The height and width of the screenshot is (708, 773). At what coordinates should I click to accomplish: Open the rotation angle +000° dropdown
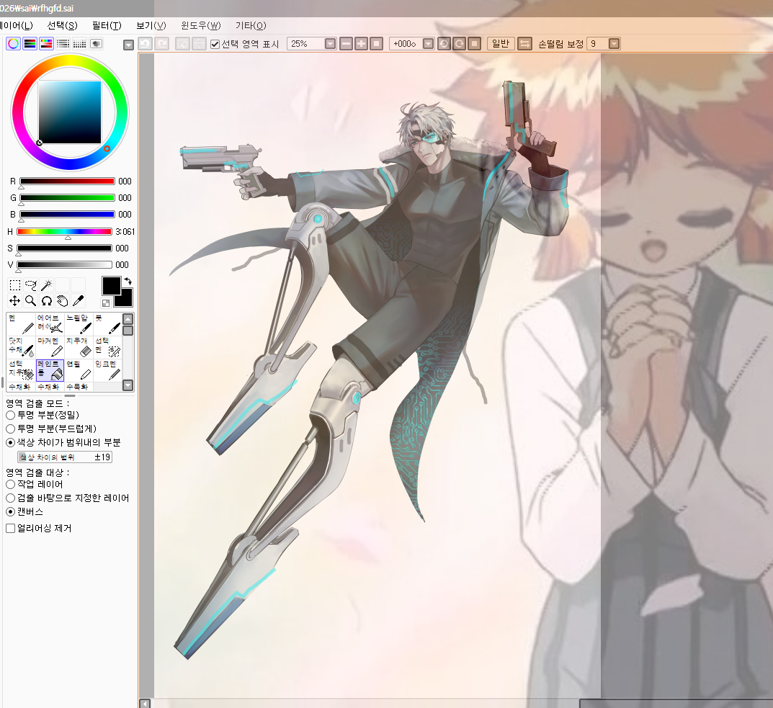click(x=428, y=44)
